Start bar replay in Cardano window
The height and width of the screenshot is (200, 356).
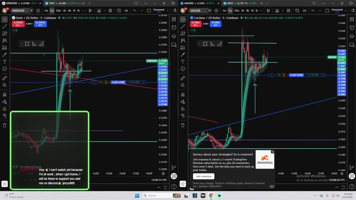pos(305,11)
